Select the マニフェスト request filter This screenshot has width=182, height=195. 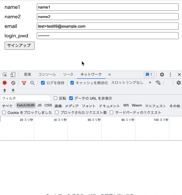click(155, 106)
